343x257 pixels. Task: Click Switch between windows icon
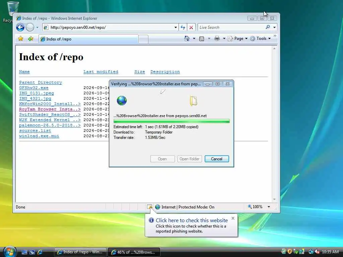[32, 252]
